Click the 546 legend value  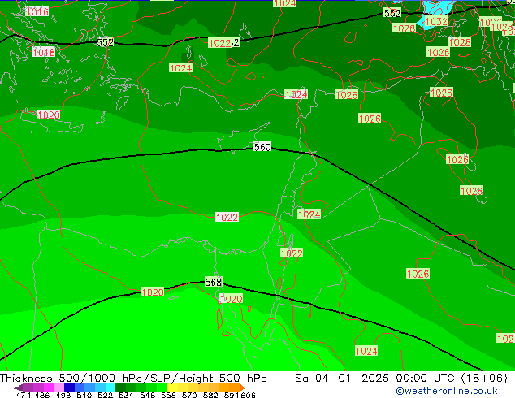coord(147,395)
